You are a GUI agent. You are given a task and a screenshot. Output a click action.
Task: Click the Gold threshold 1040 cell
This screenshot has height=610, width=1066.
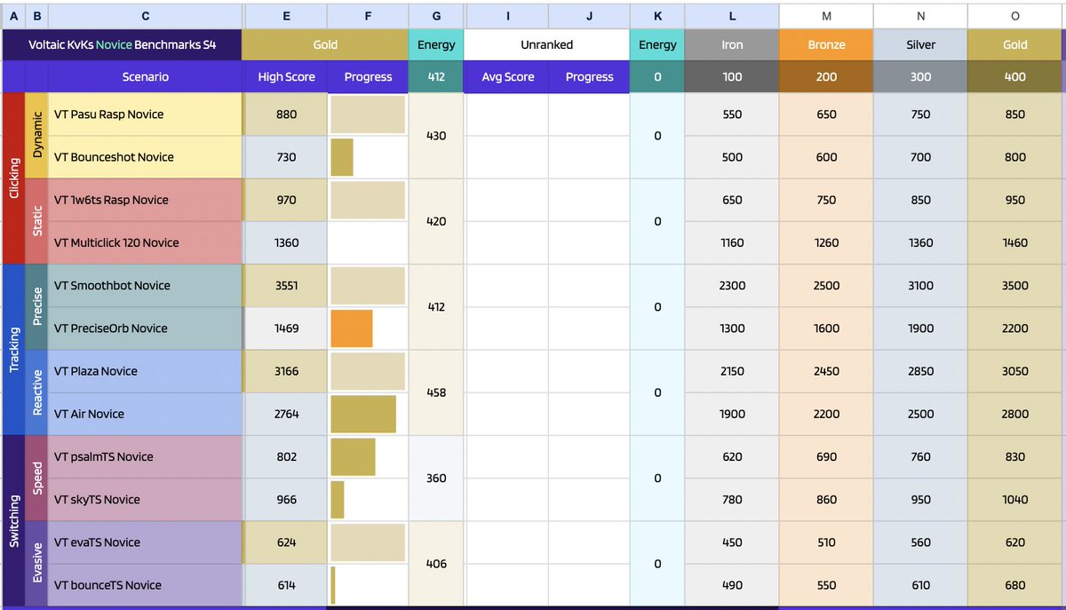1015,499
